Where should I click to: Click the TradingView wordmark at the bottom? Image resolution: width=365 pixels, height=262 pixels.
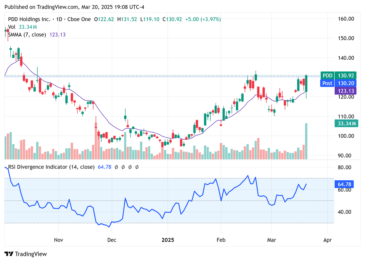pyautogui.click(x=31, y=254)
